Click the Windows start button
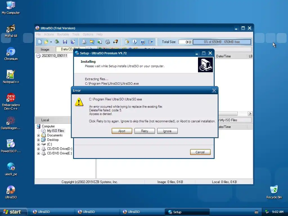 click(x=13, y=212)
